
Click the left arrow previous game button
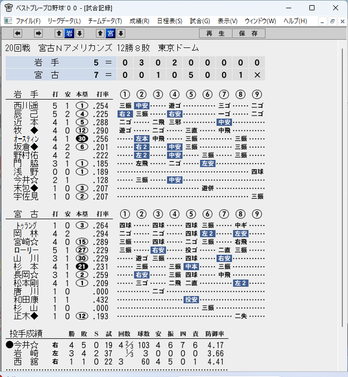point(18,33)
